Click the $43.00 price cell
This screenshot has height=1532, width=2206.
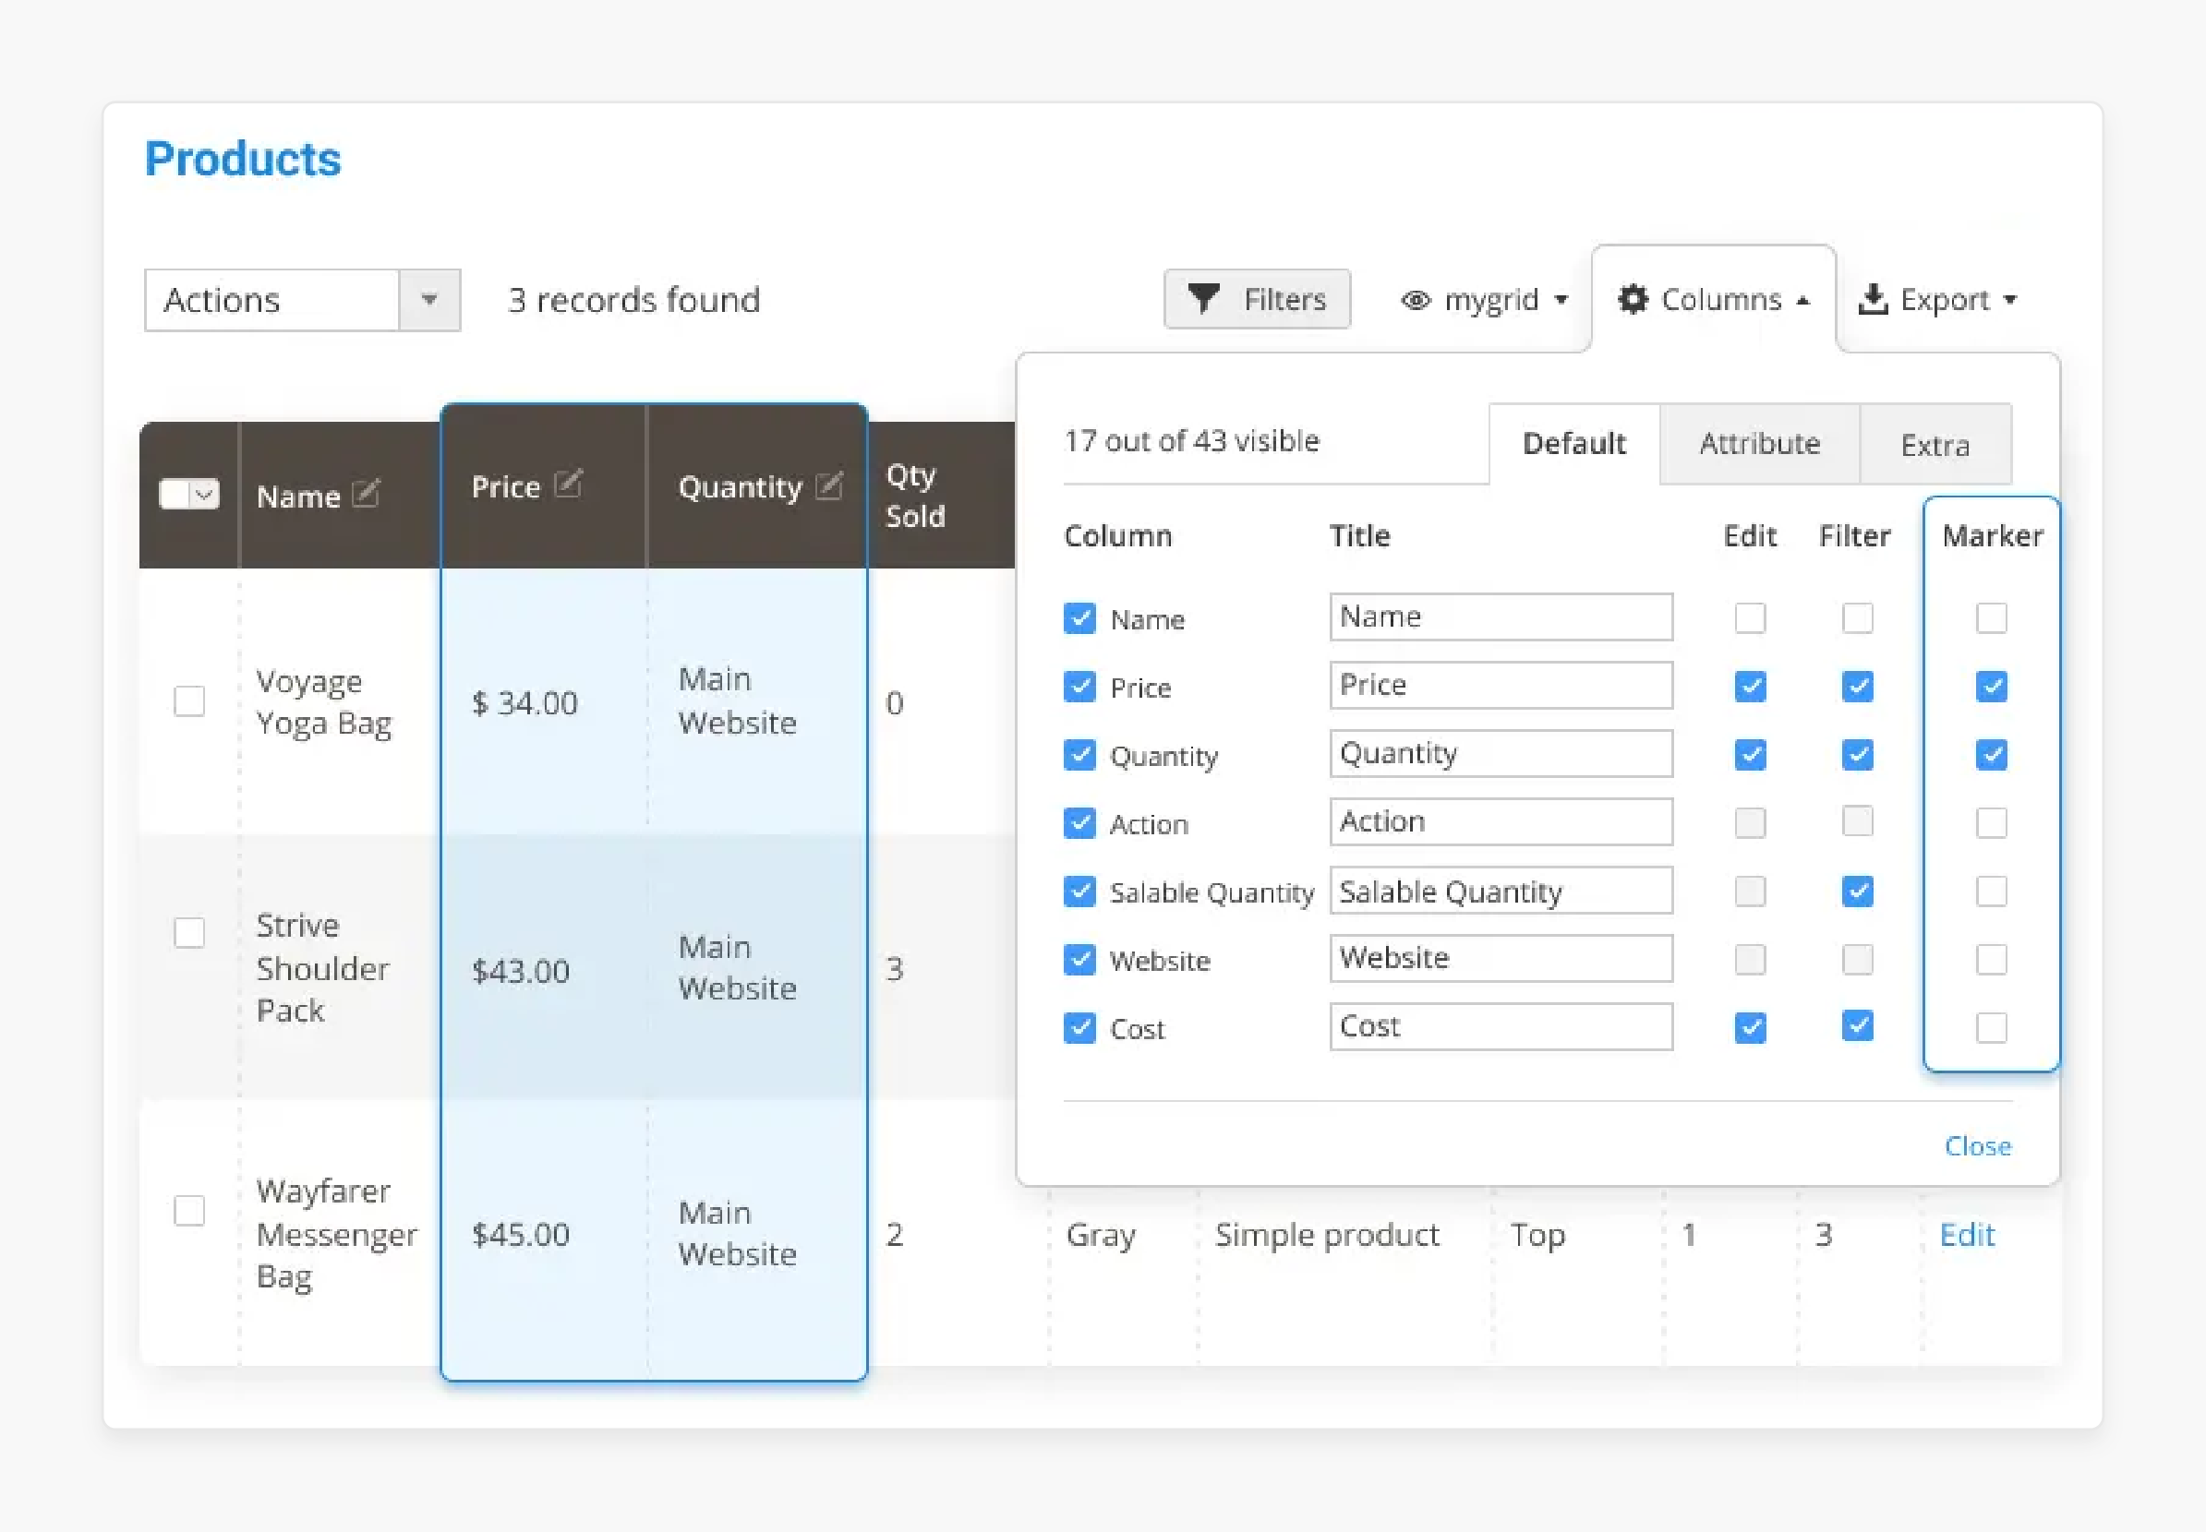pyautogui.click(x=521, y=972)
